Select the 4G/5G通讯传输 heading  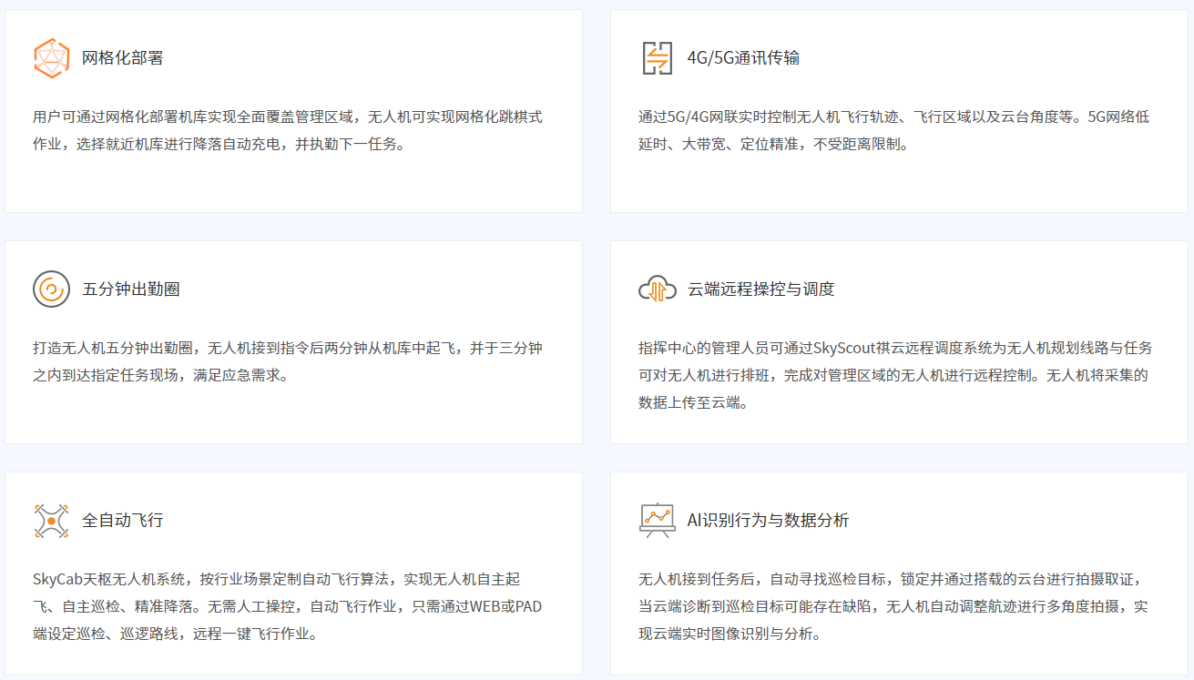[742, 58]
